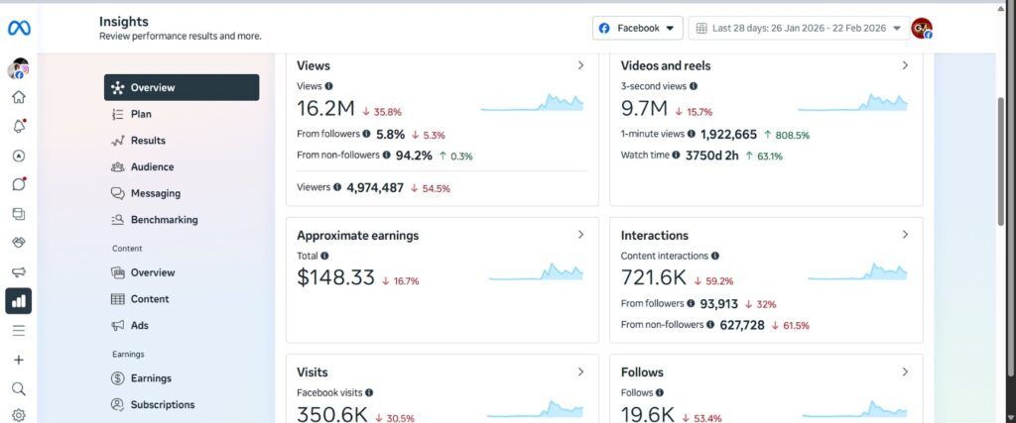1016x423 pixels.
Task: Open the Meta logo home
Action: click(19, 29)
